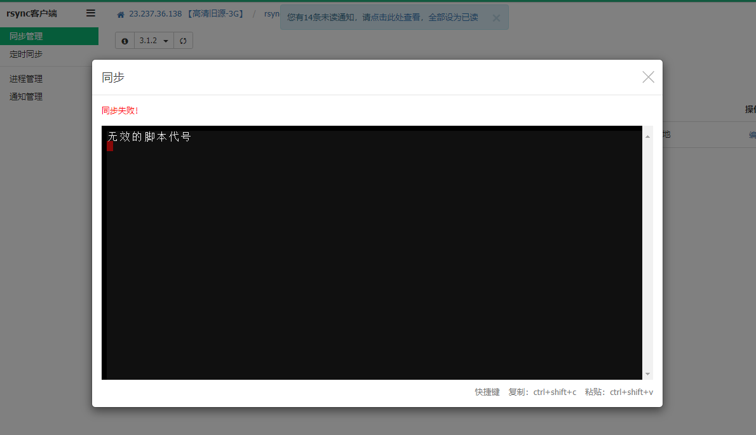Click the terminal's vertical scrollbar track

coord(647,254)
